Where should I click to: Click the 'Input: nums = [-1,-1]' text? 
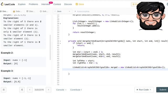17,78
